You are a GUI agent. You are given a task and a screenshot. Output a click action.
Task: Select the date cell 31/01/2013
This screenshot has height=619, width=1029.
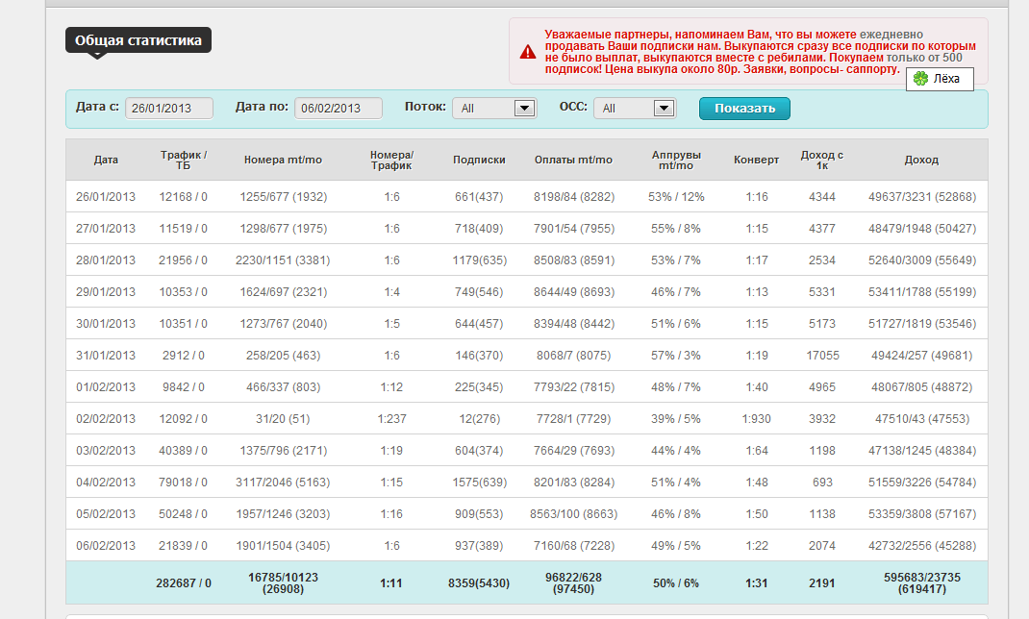click(106, 356)
